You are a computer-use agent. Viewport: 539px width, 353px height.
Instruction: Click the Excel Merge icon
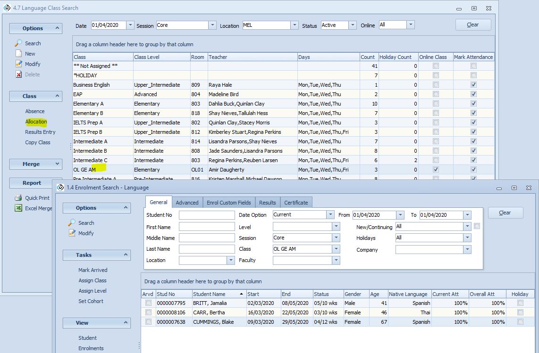[18, 208]
